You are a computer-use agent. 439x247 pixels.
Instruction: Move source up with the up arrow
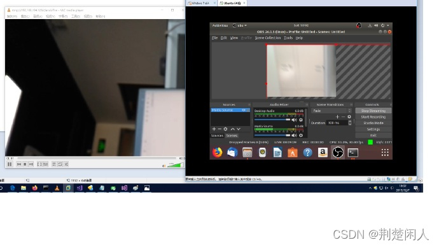click(x=233, y=129)
